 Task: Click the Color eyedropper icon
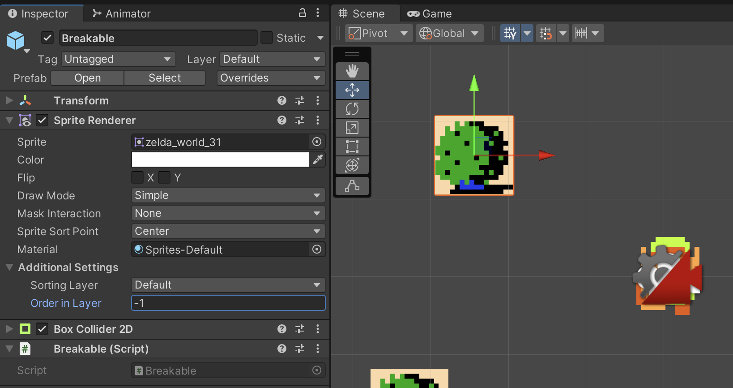318,160
